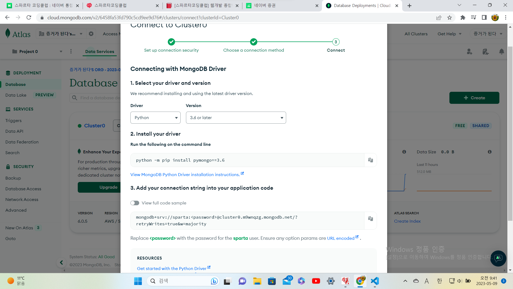Go to Set up connection security step

pyautogui.click(x=171, y=45)
